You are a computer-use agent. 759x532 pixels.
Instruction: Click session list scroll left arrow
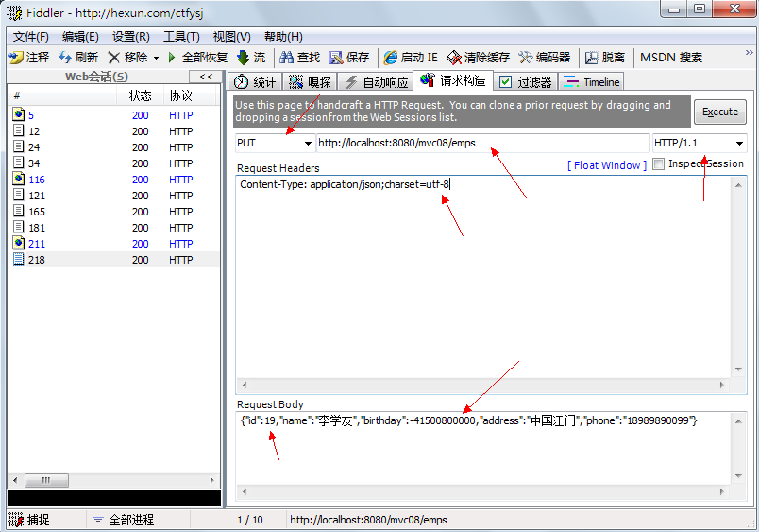coord(15,481)
